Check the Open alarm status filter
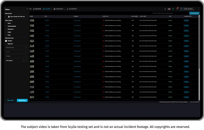 [x=6, y=23]
